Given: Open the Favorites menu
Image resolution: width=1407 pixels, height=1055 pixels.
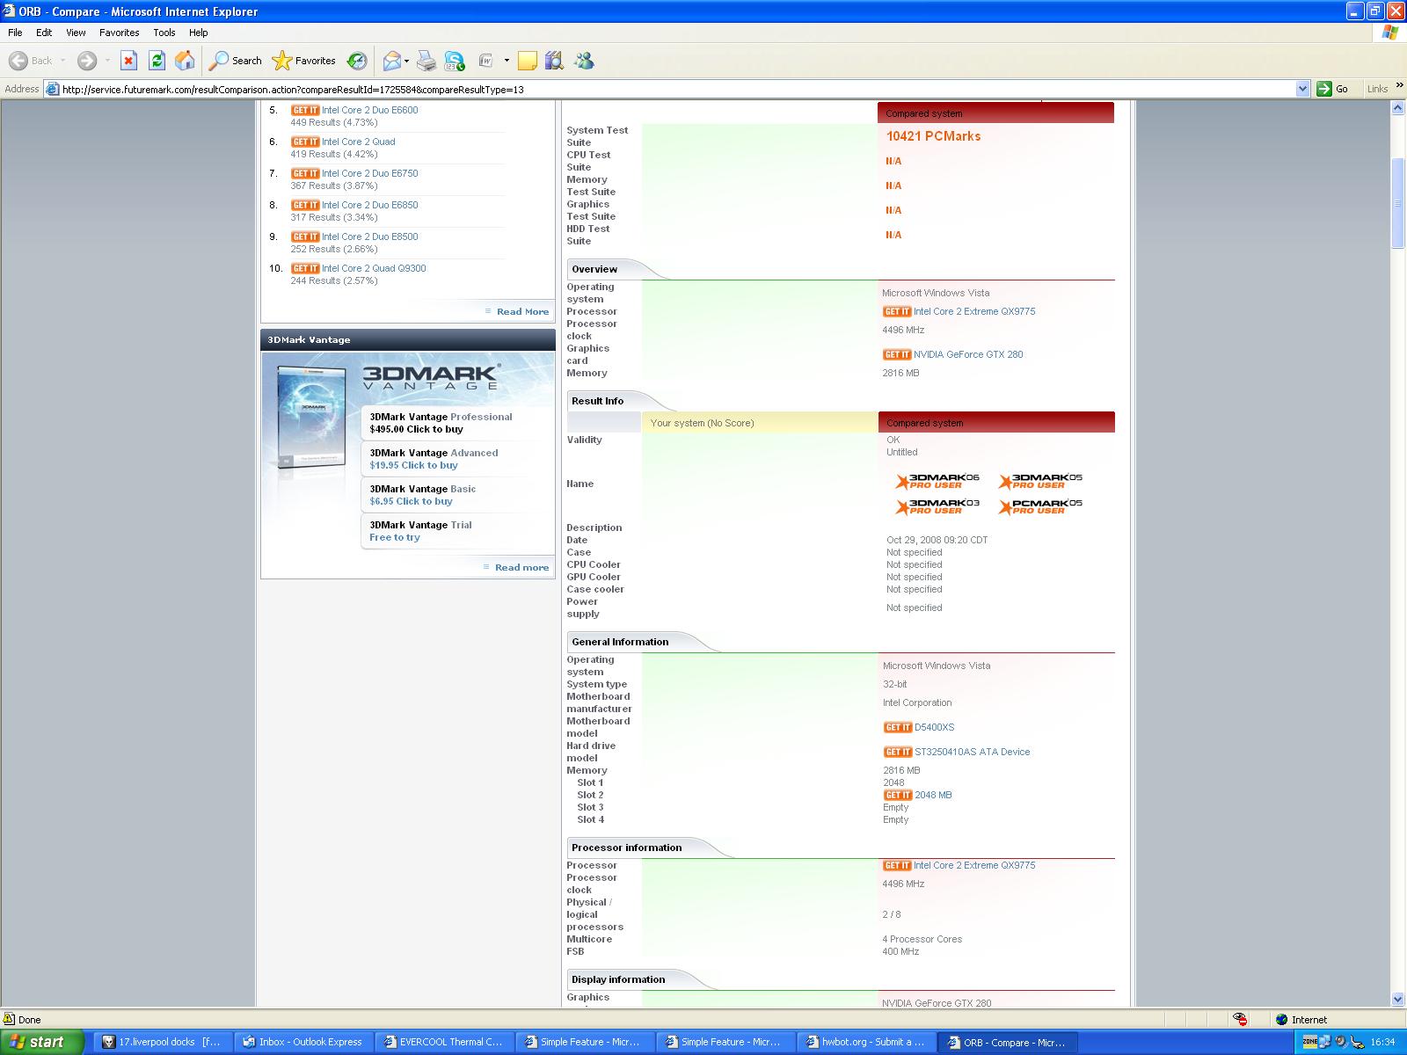Looking at the screenshot, I should [x=119, y=33].
